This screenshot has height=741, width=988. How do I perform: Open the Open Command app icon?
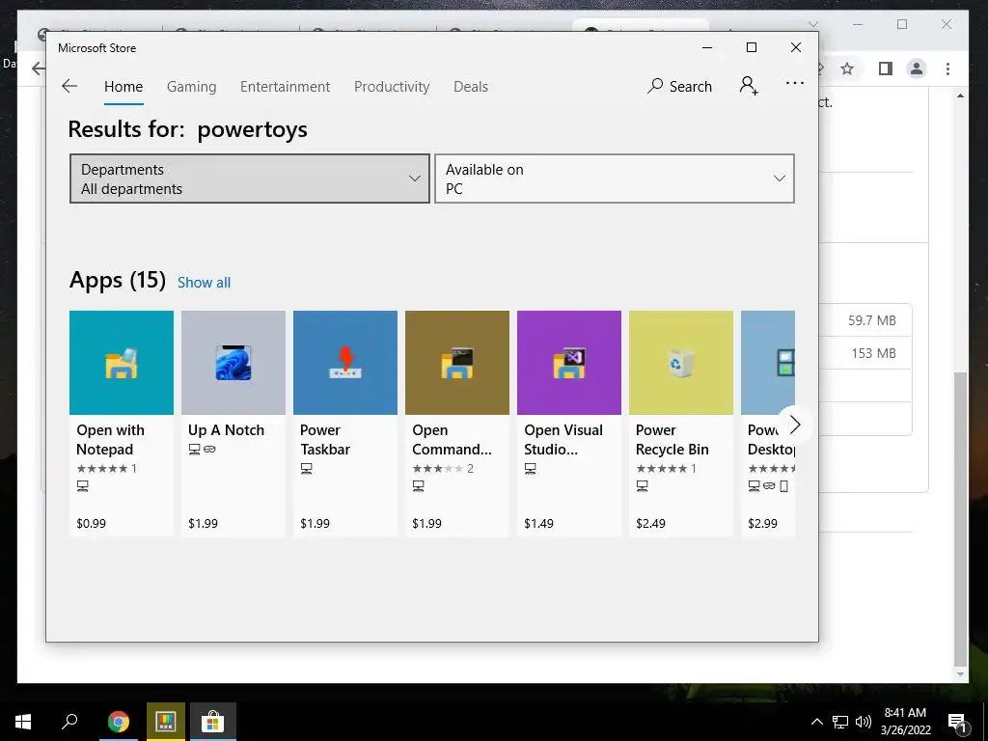(456, 363)
